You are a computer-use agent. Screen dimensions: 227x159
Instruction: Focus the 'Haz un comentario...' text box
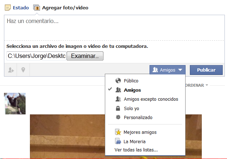[114, 27]
